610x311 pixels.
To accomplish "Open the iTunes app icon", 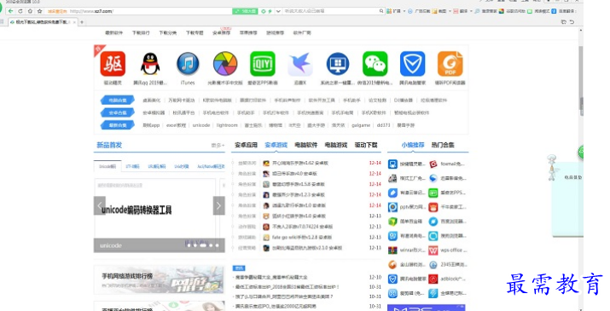I will coord(188,64).
